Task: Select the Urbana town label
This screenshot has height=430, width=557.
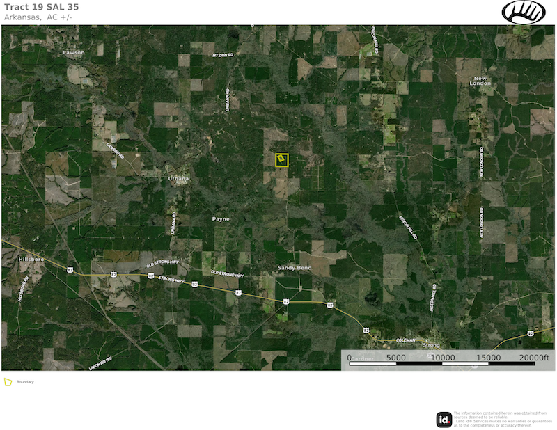Action: click(178, 179)
